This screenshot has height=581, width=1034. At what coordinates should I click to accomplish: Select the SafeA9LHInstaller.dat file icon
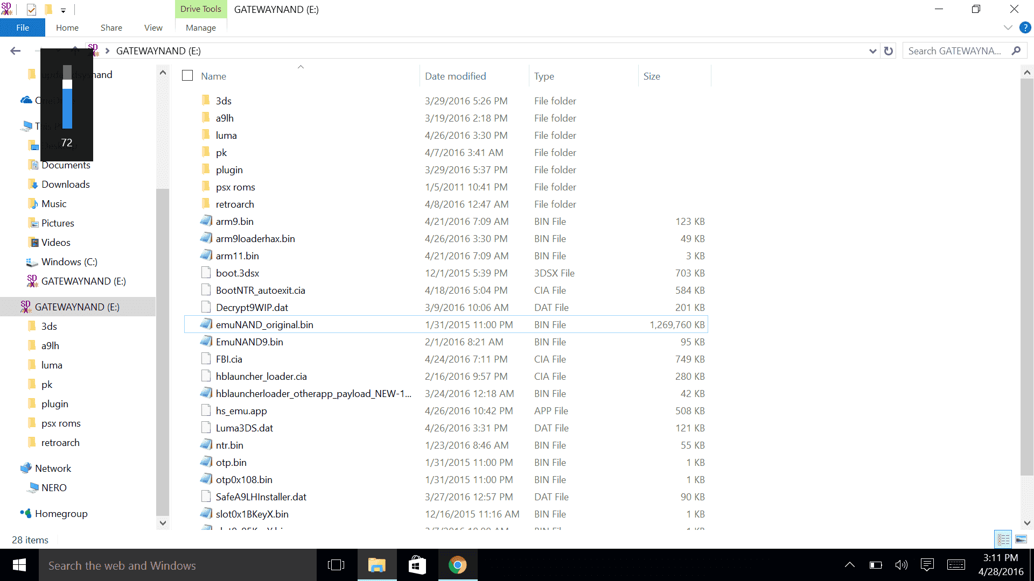(206, 497)
